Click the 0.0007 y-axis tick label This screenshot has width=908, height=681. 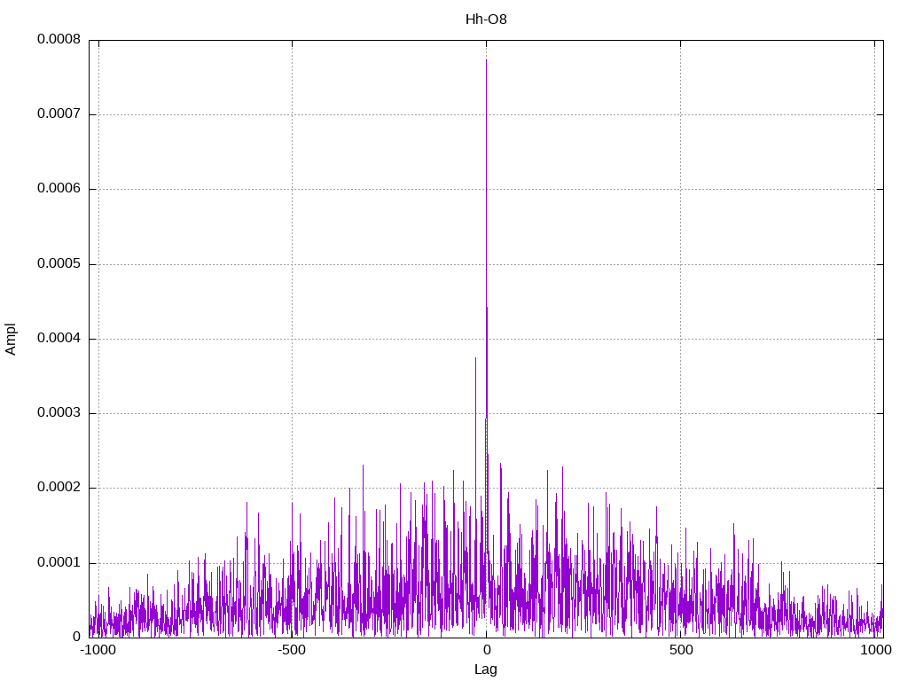click(59, 114)
